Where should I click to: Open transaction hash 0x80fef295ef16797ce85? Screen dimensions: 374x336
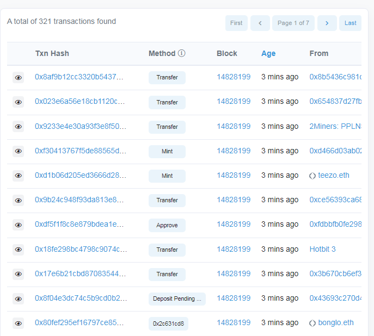click(79, 322)
